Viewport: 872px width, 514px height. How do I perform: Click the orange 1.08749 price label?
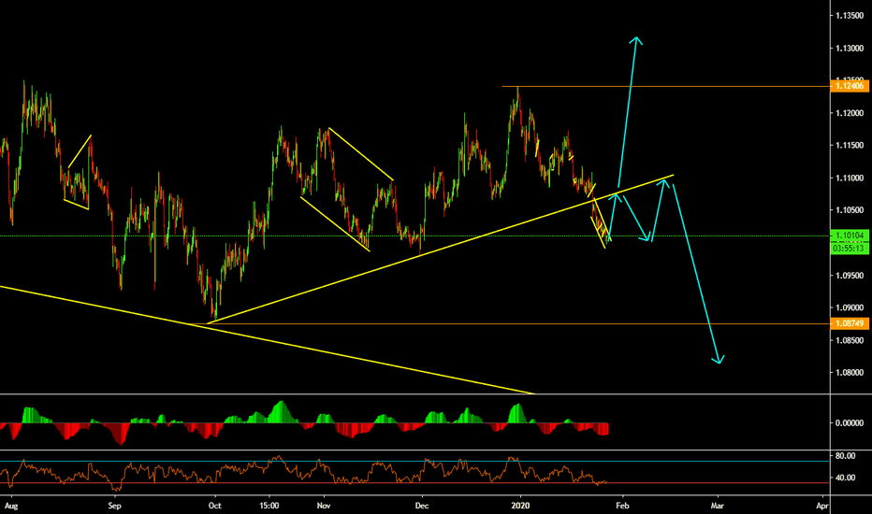click(x=850, y=323)
